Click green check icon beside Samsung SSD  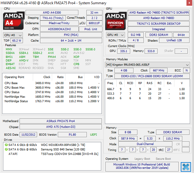click(6, 149)
